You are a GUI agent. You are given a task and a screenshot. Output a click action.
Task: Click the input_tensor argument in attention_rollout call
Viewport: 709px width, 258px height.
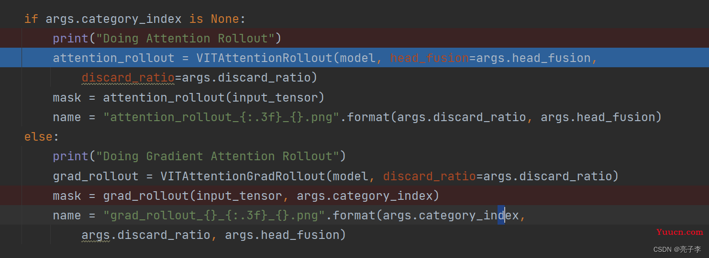[x=275, y=98]
